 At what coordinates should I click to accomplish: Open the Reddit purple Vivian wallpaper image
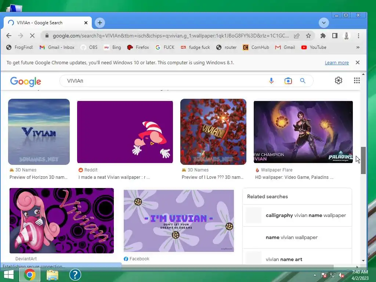125,132
